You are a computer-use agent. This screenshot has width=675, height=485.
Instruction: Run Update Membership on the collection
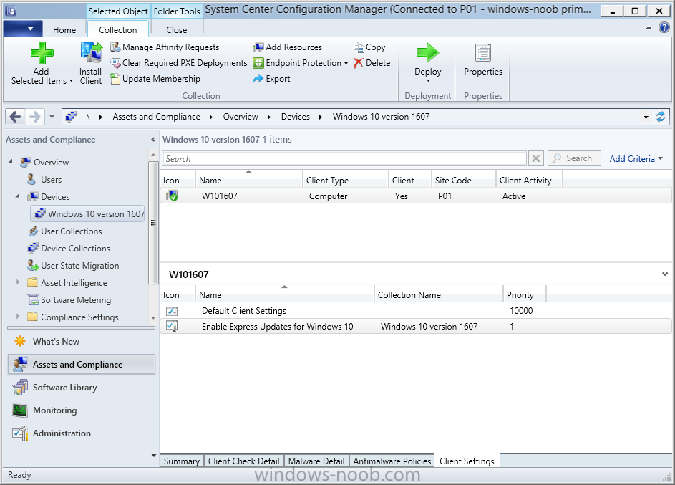155,79
